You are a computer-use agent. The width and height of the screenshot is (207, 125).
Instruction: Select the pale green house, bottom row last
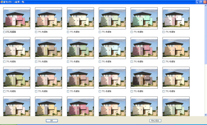(176, 106)
